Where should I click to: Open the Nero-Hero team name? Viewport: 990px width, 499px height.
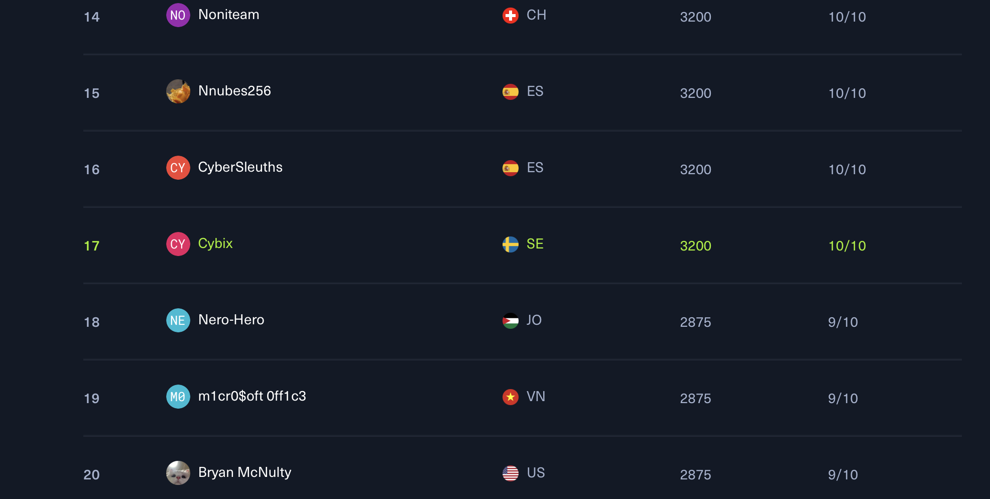click(x=231, y=320)
